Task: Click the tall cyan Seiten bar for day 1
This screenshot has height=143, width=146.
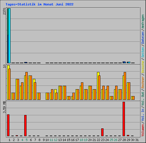Action: (x=9, y=36)
